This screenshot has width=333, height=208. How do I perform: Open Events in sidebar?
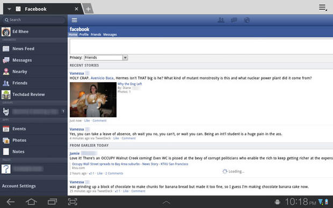pos(34,129)
